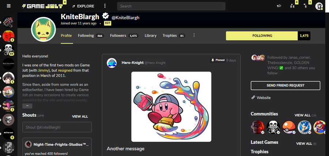Open the Website link

point(261,97)
